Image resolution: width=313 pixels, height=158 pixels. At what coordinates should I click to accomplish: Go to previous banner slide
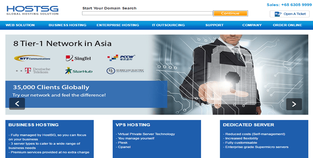coord(17,104)
